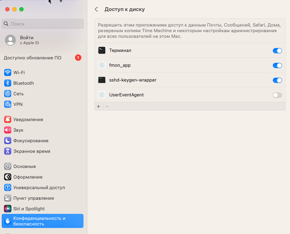Open Siri и Spotlight icon
This screenshot has height=234, width=290.
click(7, 209)
